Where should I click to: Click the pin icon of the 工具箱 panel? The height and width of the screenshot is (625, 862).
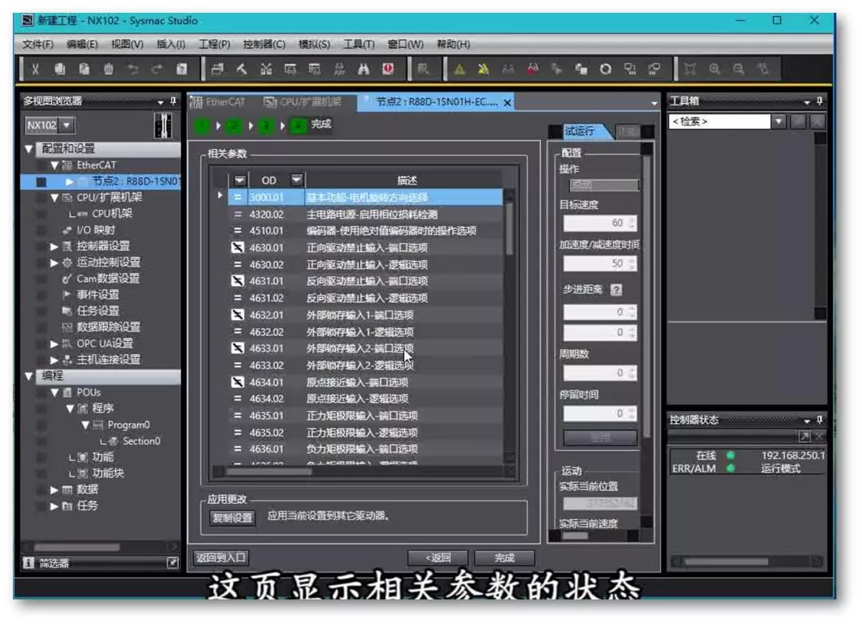[819, 101]
